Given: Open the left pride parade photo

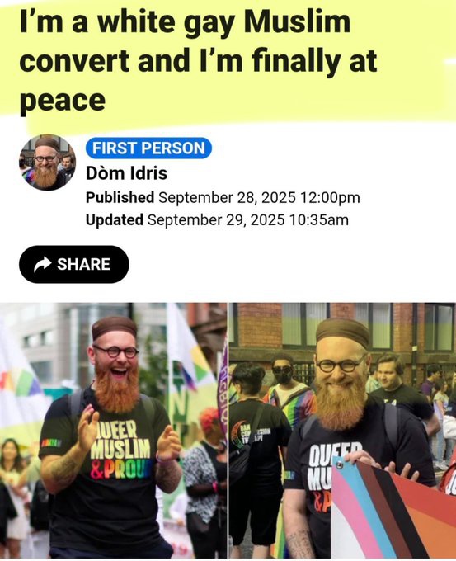Looking at the screenshot, I should (113, 431).
